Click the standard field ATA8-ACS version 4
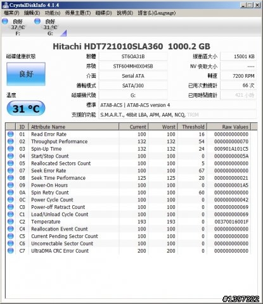This screenshot has height=304, width=263. click(177, 105)
